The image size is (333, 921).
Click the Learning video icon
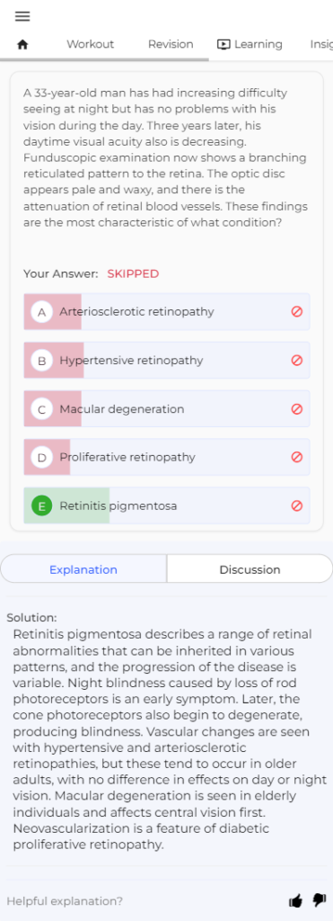click(223, 44)
